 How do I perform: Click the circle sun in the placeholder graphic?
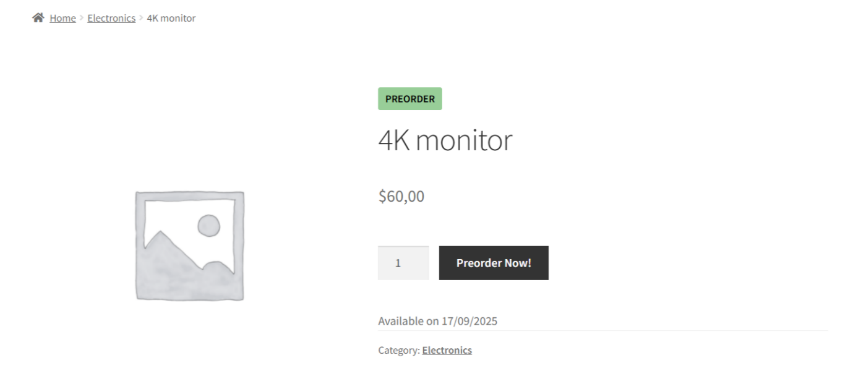pos(209,225)
